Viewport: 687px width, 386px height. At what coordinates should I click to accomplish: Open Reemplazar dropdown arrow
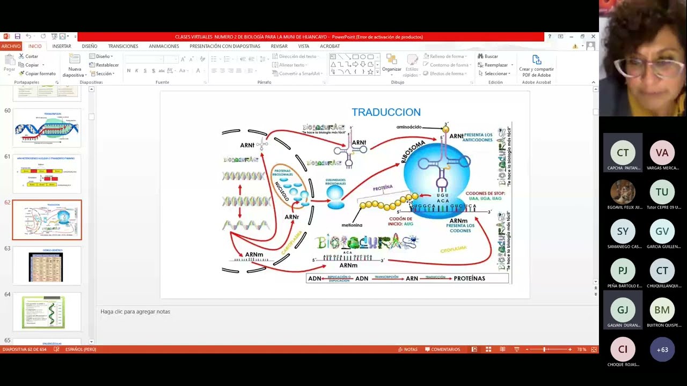(512, 65)
